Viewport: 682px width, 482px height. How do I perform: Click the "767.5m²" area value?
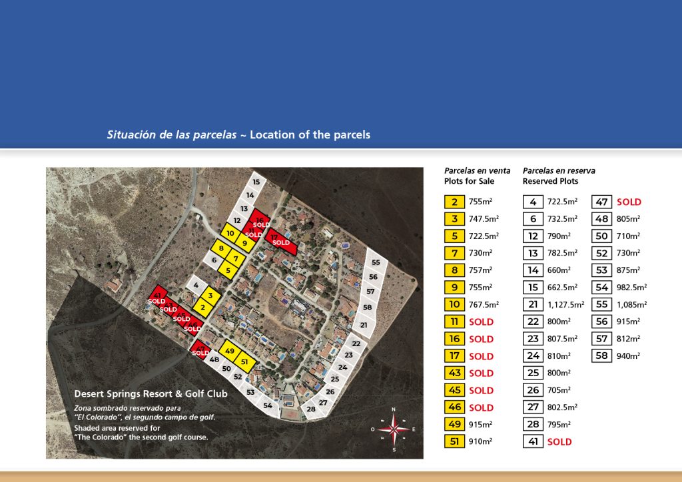[x=484, y=304]
